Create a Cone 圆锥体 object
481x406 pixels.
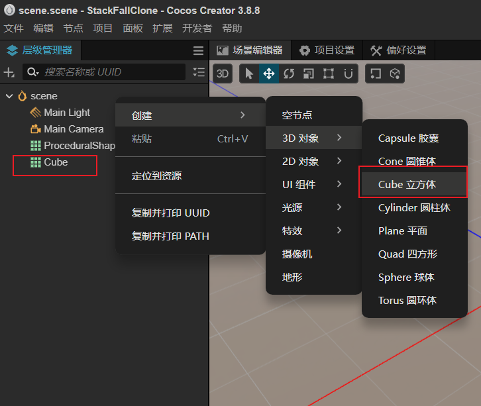coord(415,161)
